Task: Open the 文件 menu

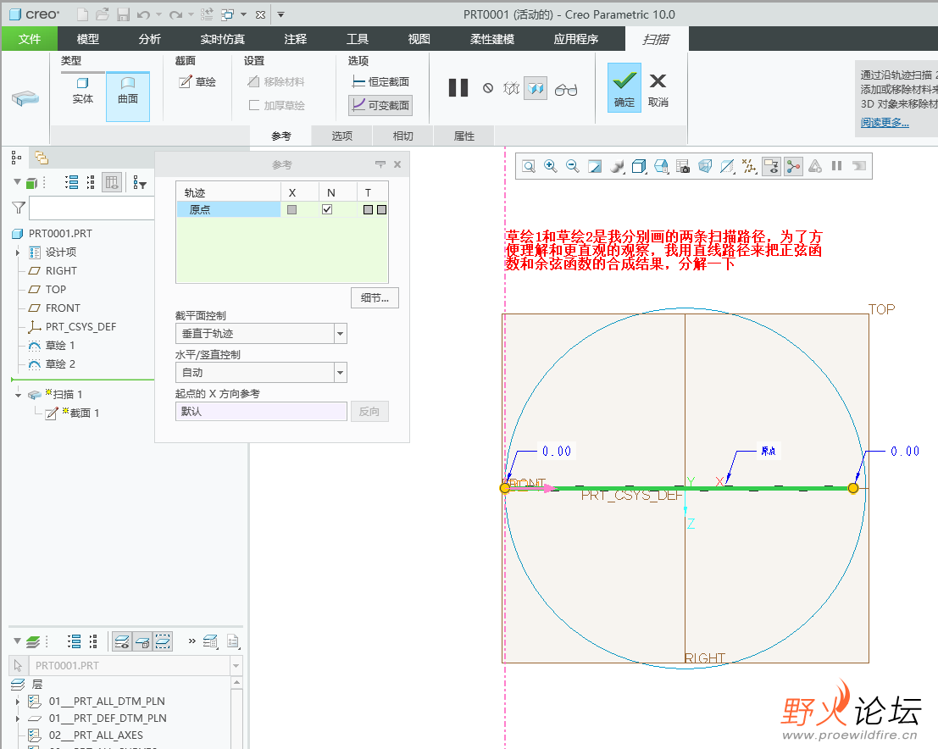Action: tap(30, 39)
